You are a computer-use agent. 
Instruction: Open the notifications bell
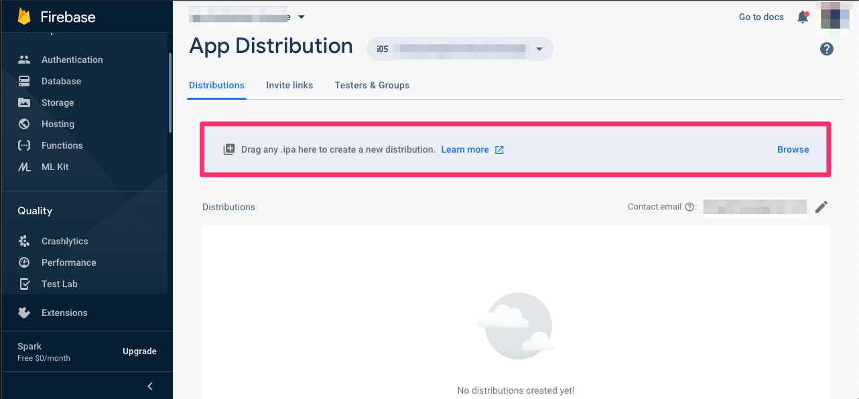tap(803, 17)
